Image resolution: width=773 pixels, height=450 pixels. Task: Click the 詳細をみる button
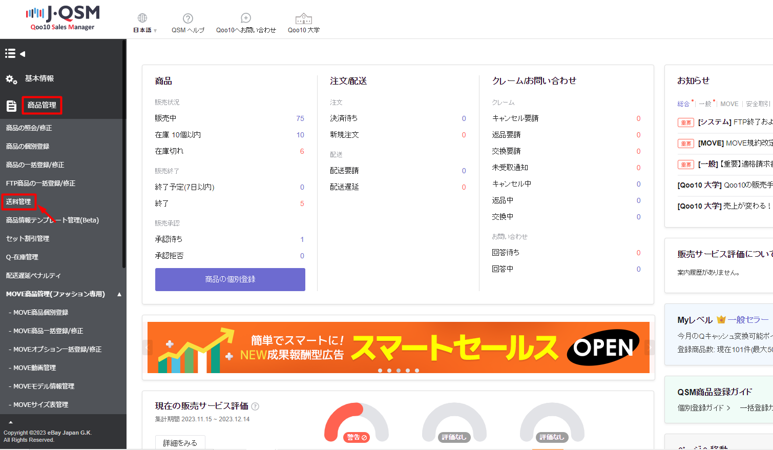tap(180, 443)
